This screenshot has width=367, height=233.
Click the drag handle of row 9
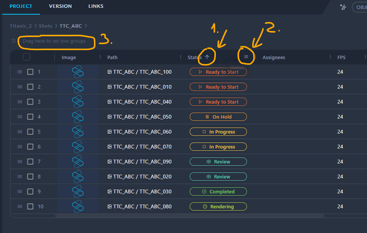[20, 191]
